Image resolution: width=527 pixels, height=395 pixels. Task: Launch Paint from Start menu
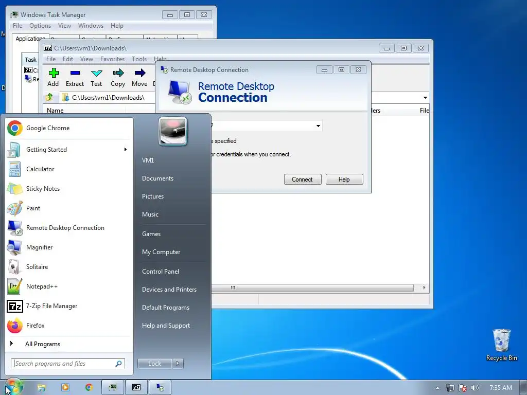click(68, 208)
